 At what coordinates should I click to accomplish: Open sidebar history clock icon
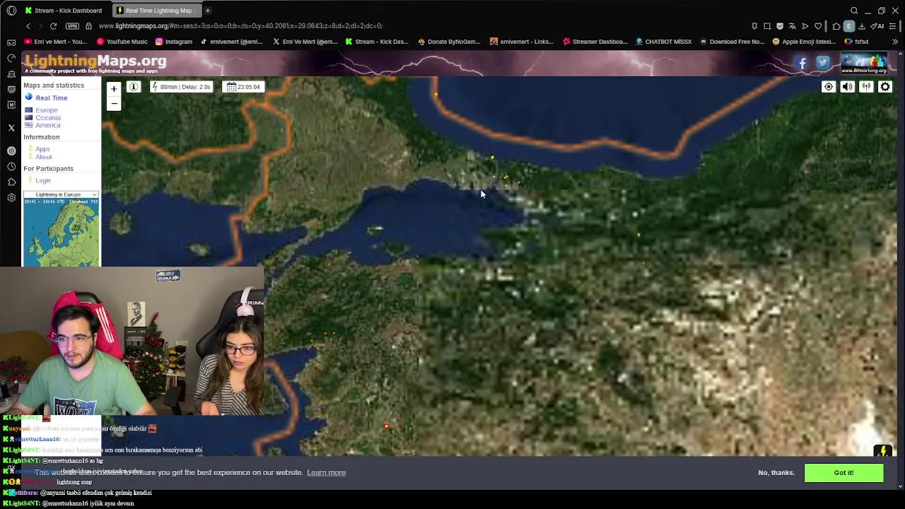[x=11, y=166]
